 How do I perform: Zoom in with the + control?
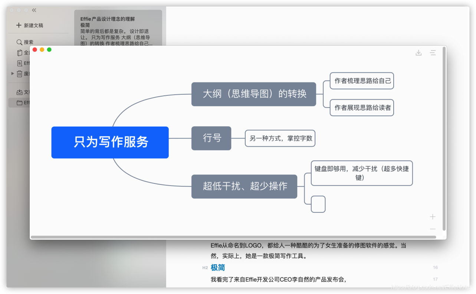(433, 216)
